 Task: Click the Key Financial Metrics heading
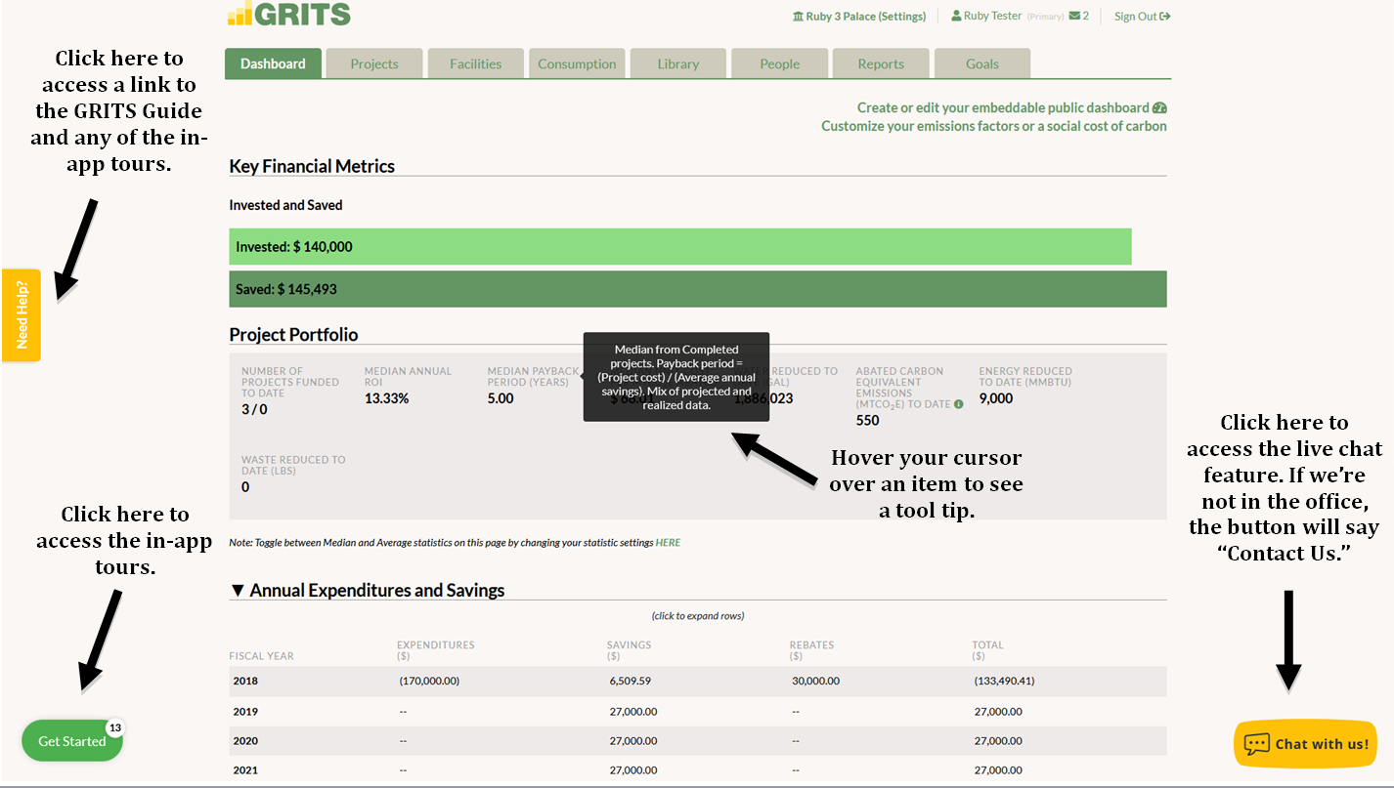(x=312, y=166)
